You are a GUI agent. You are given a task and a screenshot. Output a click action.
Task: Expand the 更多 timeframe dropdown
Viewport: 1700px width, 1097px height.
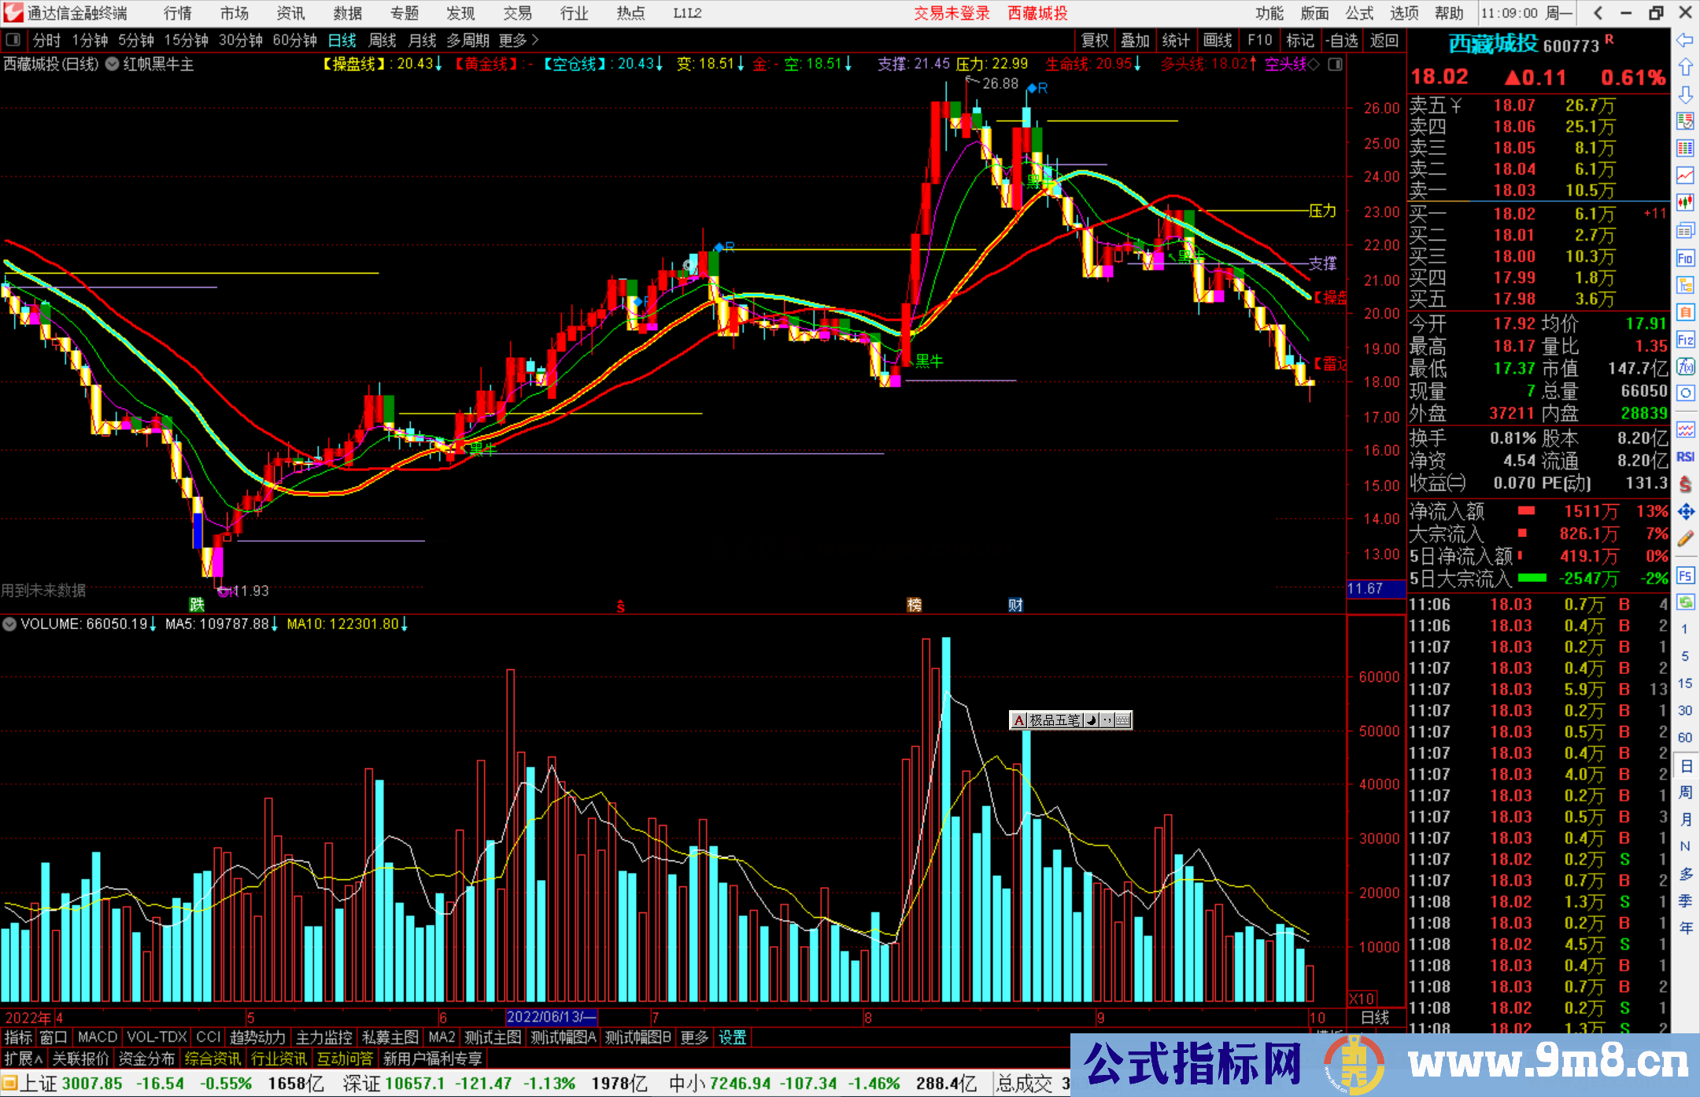[519, 40]
